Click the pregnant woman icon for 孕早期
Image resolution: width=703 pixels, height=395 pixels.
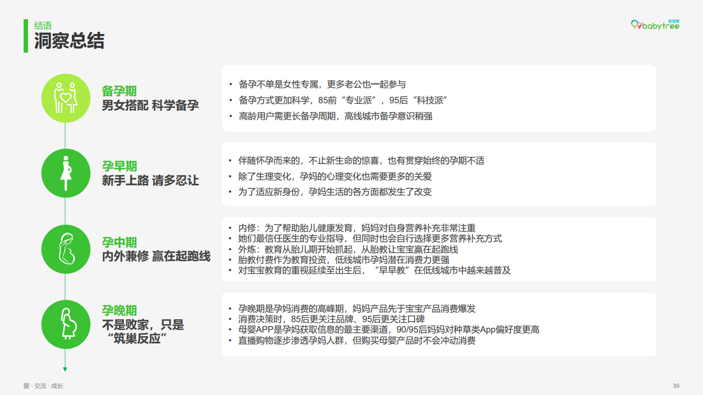coord(65,173)
